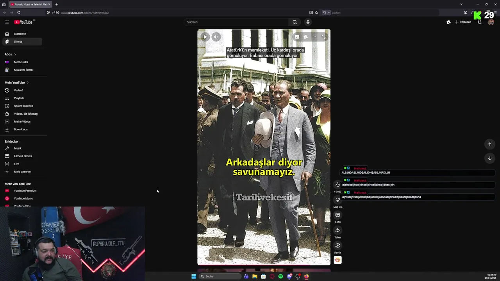
Task: Go to YouTube home via logo
Action: (23, 22)
